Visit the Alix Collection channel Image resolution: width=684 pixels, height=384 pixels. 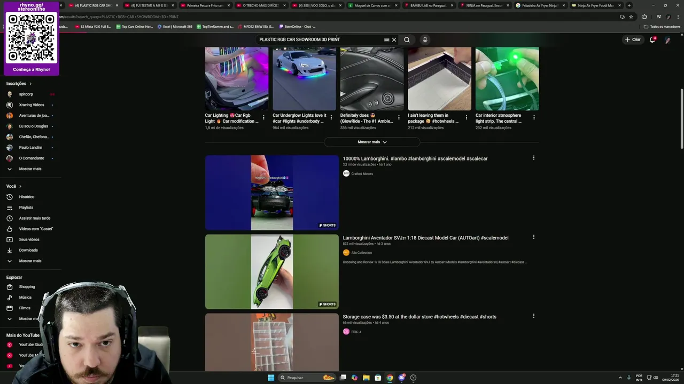click(x=361, y=253)
